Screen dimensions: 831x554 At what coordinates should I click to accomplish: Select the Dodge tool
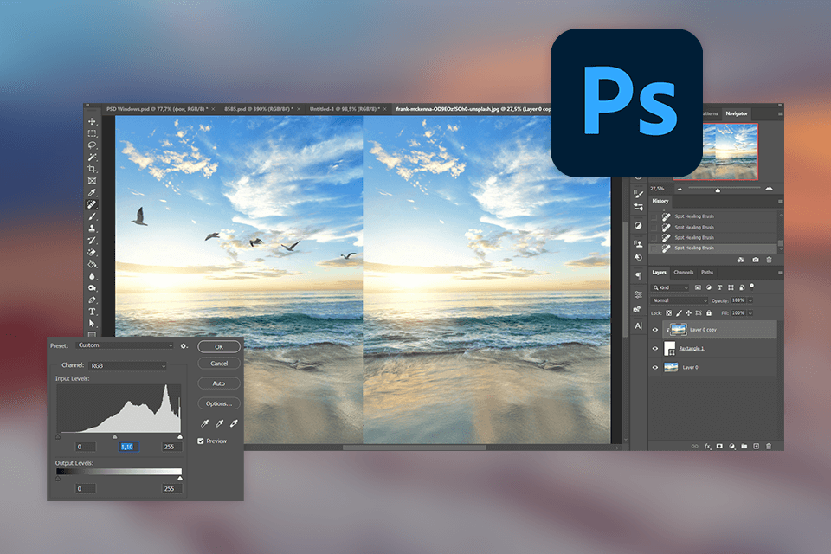[93, 288]
